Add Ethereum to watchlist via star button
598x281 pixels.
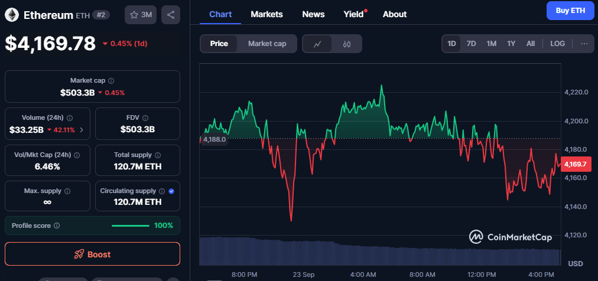(x=141, y=15)
